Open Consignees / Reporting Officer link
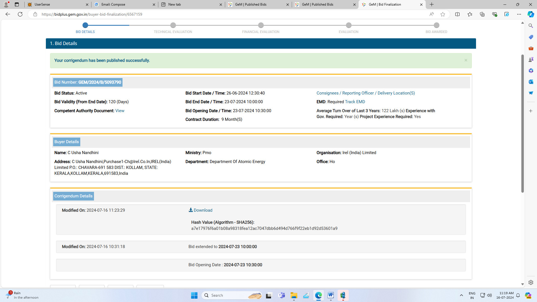The width and height of the screenshot is (537, 302). 366,93
